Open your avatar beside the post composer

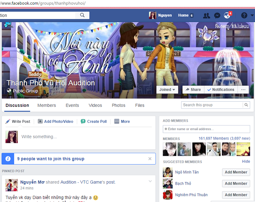[x=12, y=137]
